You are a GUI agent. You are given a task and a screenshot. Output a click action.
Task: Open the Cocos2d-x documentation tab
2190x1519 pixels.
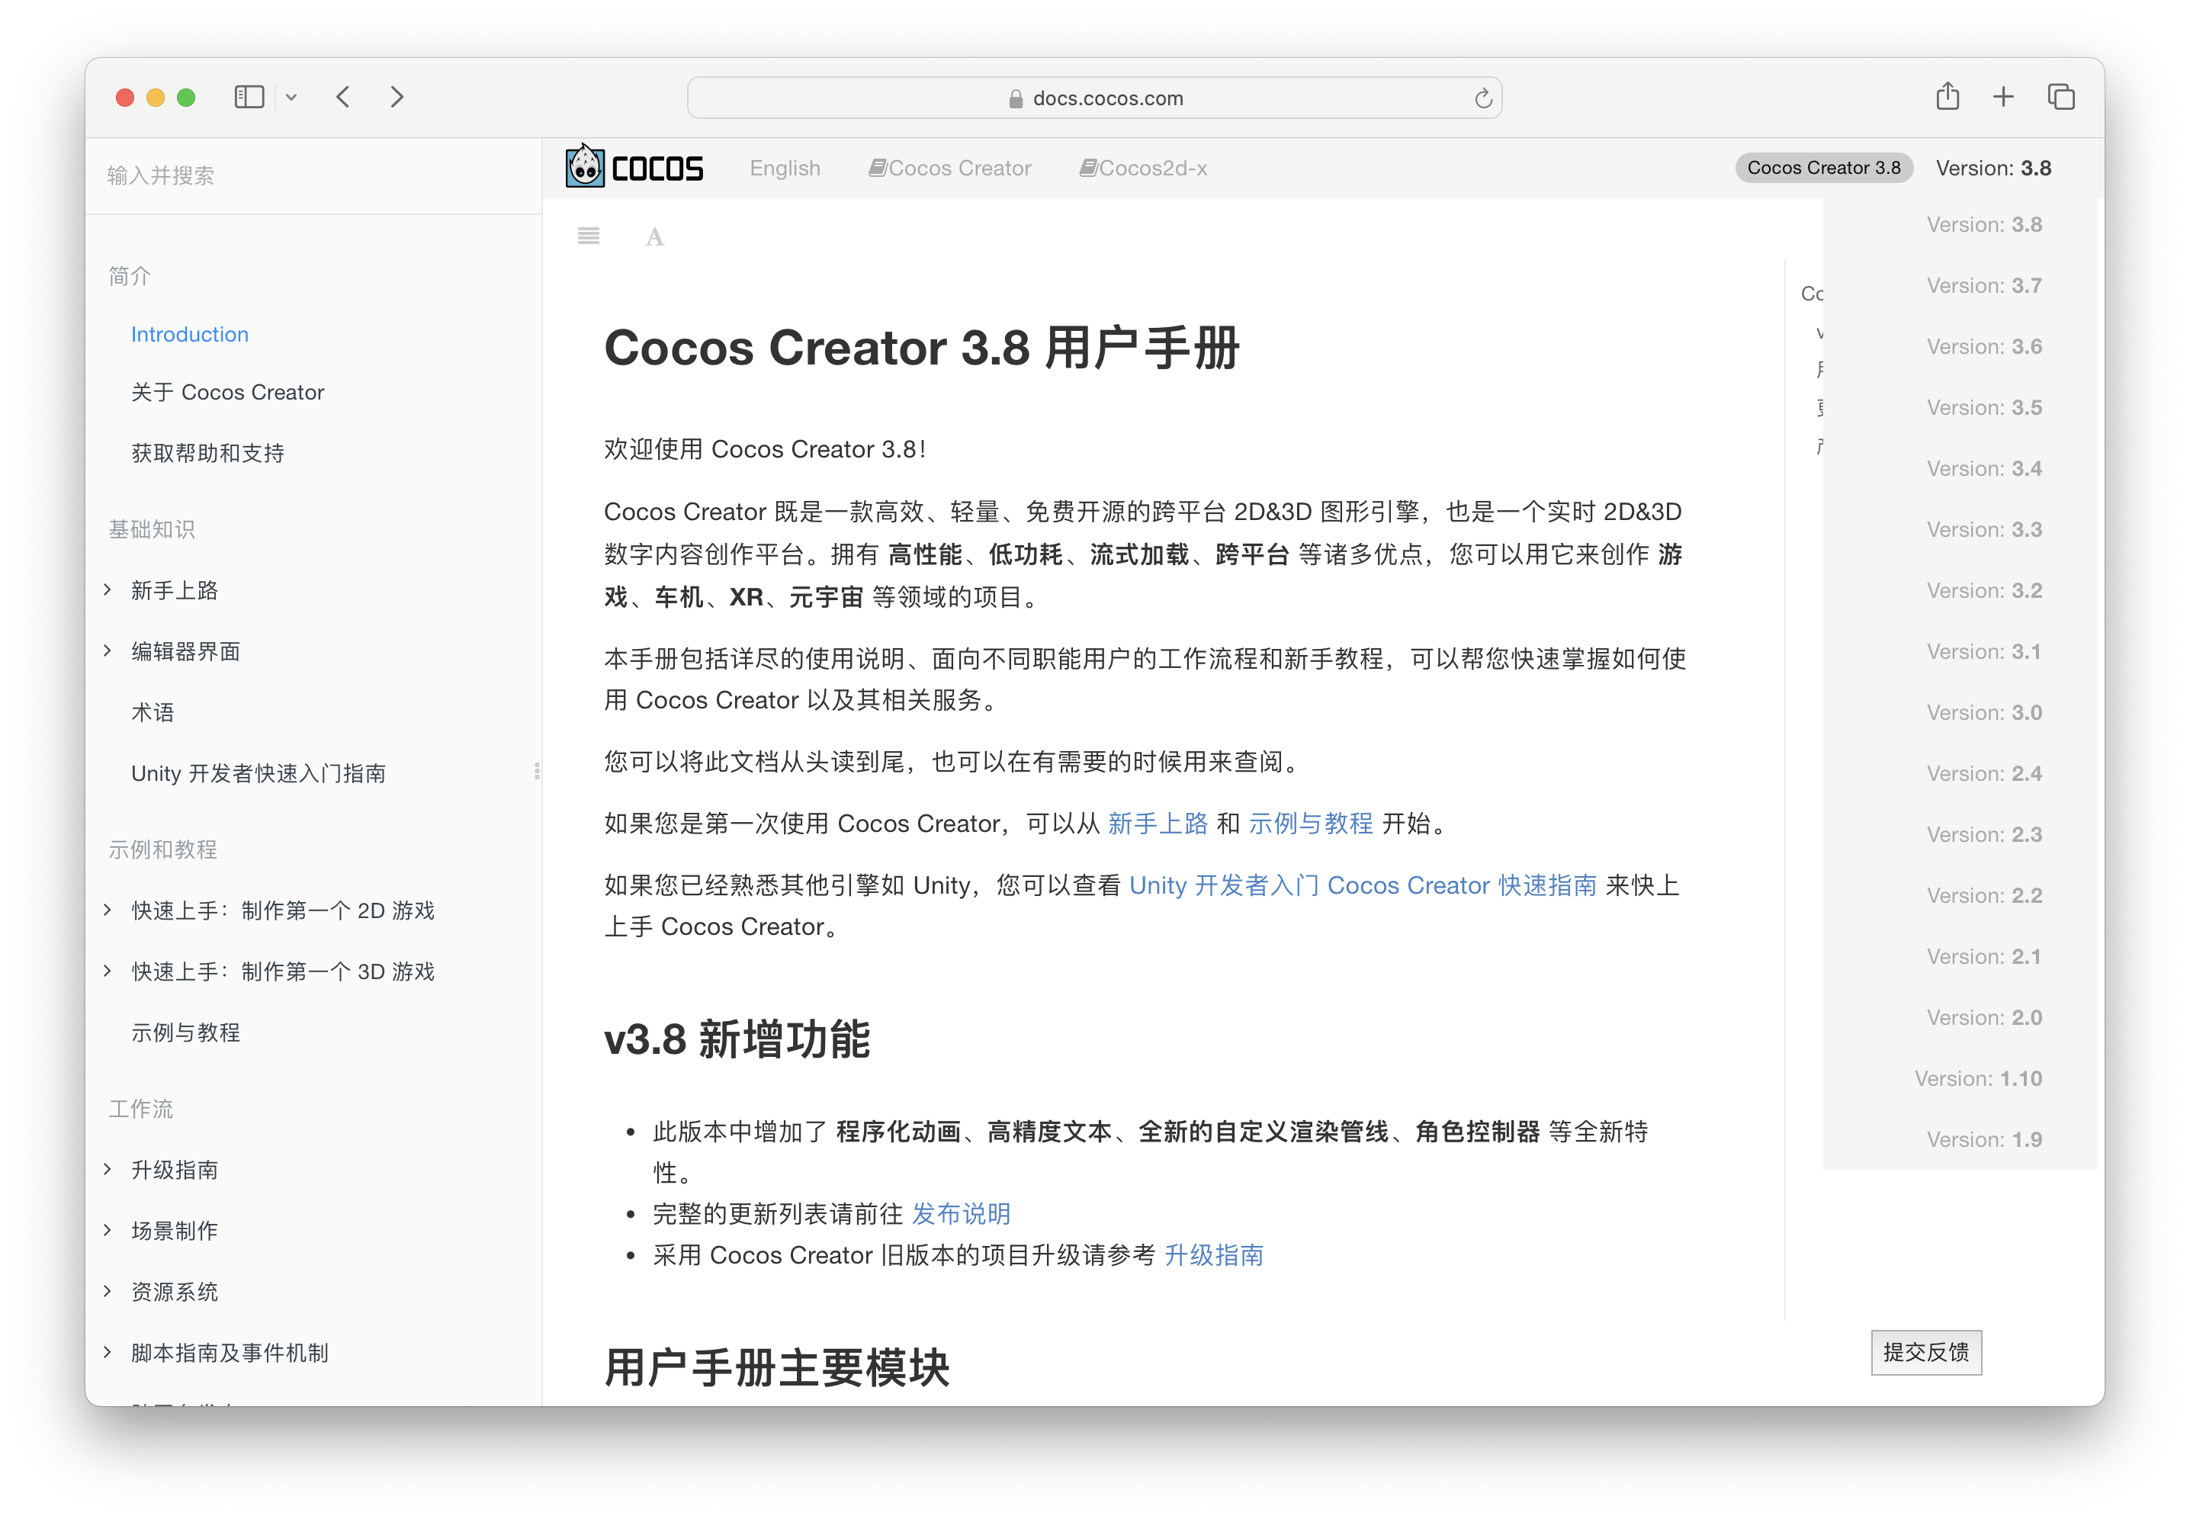[x=1144, y=168]
